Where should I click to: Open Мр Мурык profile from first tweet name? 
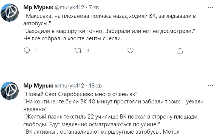tap(38, 7)
